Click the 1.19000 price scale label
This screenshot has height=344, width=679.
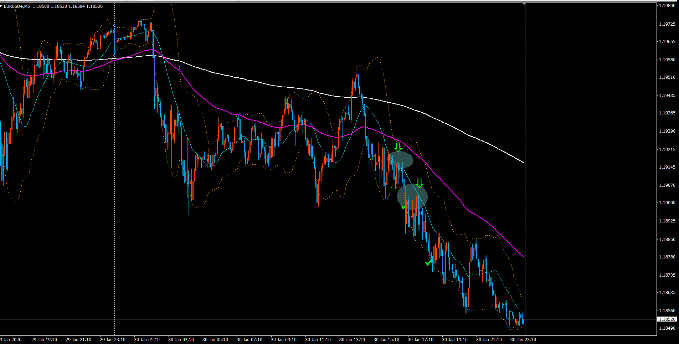click(x=667, y=202)
